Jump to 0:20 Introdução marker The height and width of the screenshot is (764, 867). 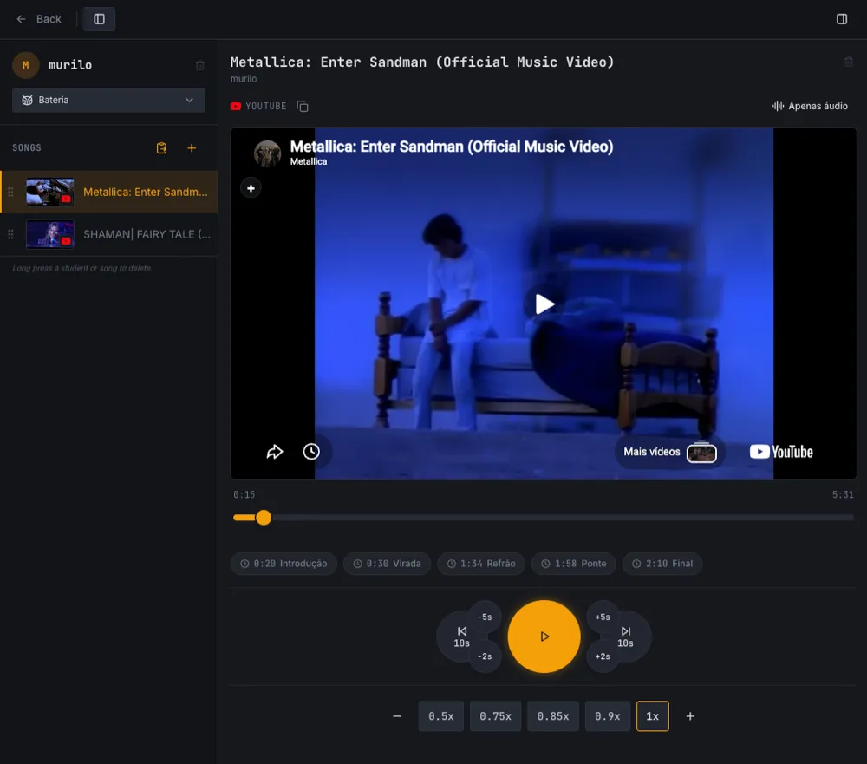[x=284, y=564]
